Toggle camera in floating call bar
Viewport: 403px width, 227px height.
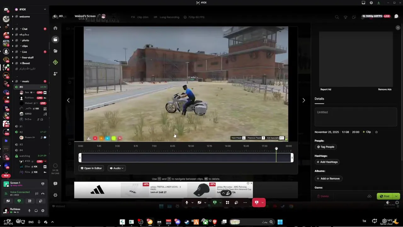coord(199,202)
